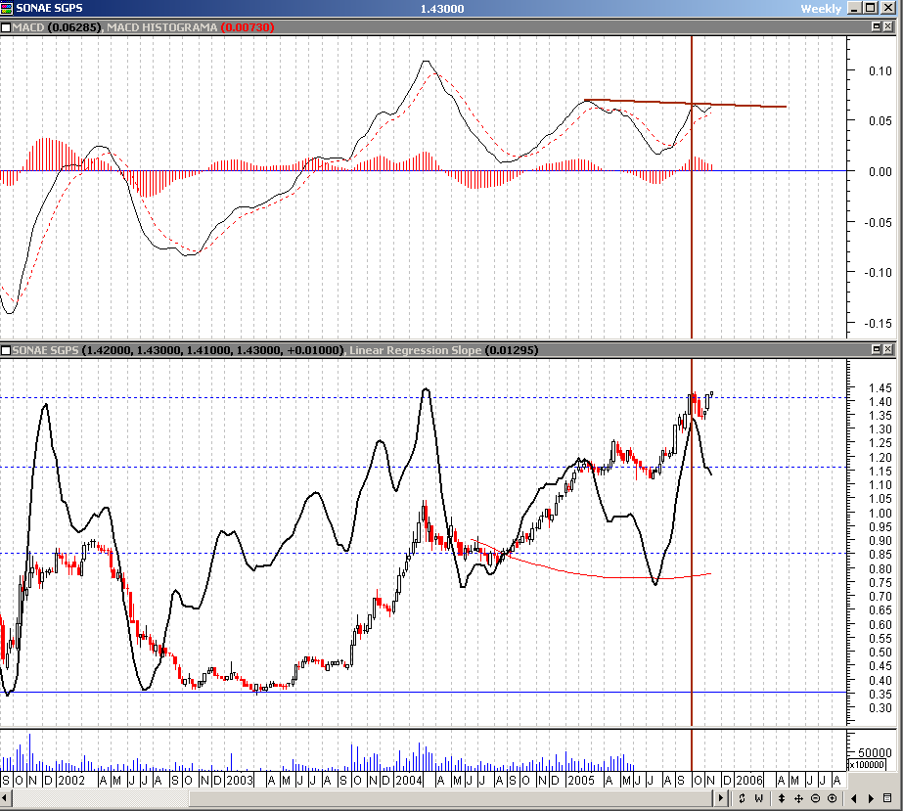Toggle the square box beside MACD title
The width and height of the screenshot is (903, 811).
[x=6, y=27]
